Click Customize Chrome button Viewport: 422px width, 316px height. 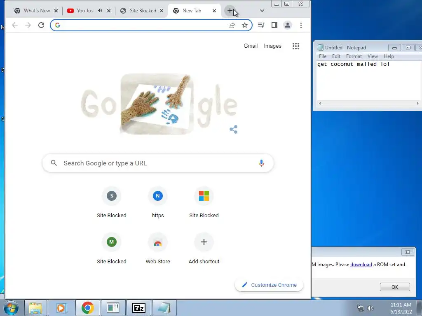coord(269,285)
